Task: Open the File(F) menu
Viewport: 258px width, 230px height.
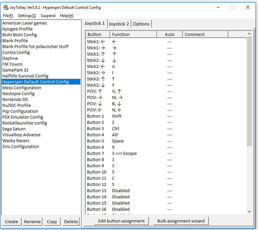Action: 8,16
